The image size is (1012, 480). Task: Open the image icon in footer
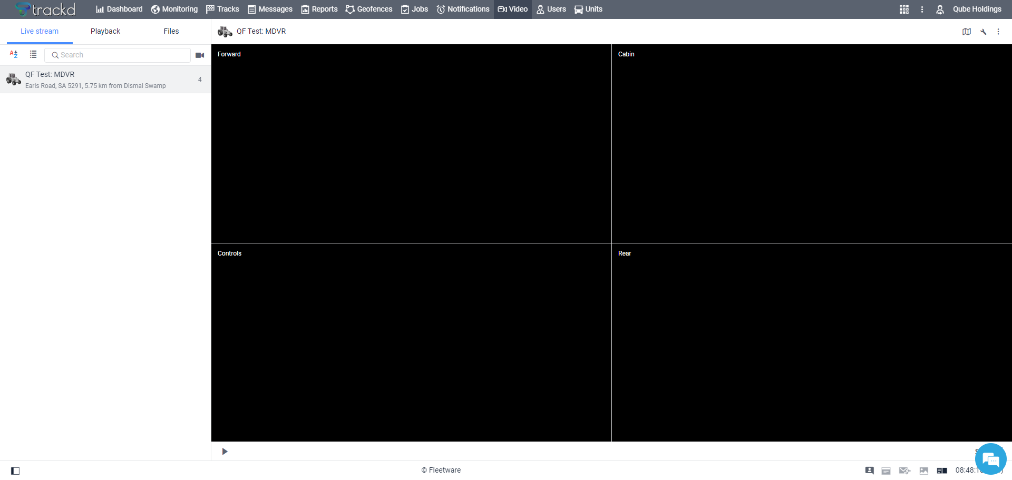[x=924, y=471]
